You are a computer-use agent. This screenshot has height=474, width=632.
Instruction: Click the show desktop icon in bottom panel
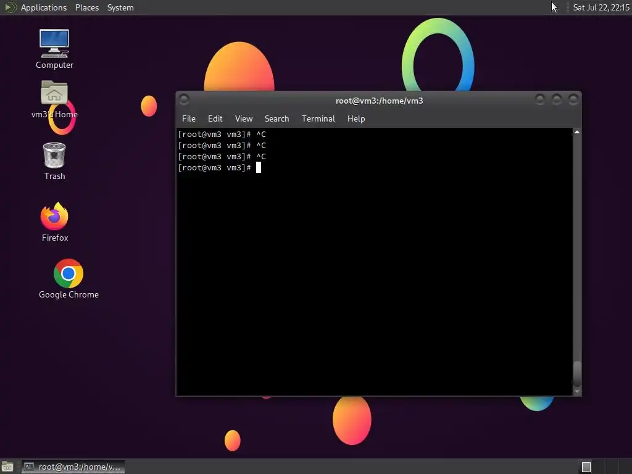pos(7,467)
